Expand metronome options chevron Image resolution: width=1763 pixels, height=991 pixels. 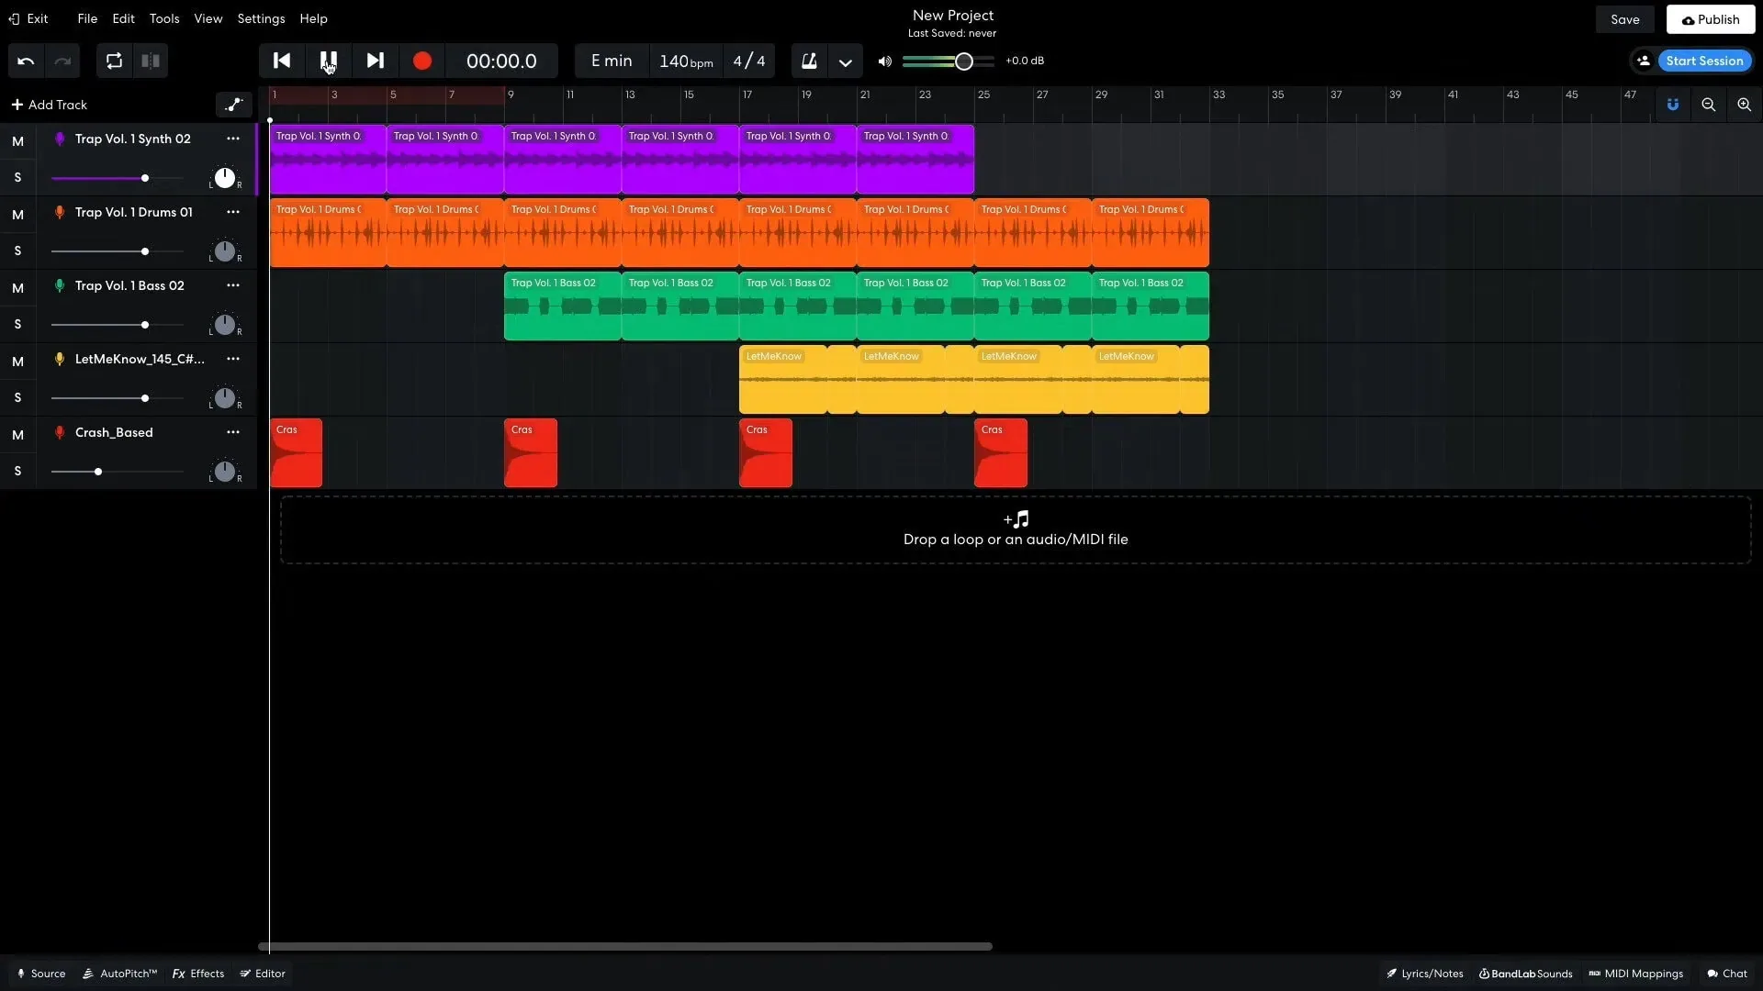tap(846, 61)
